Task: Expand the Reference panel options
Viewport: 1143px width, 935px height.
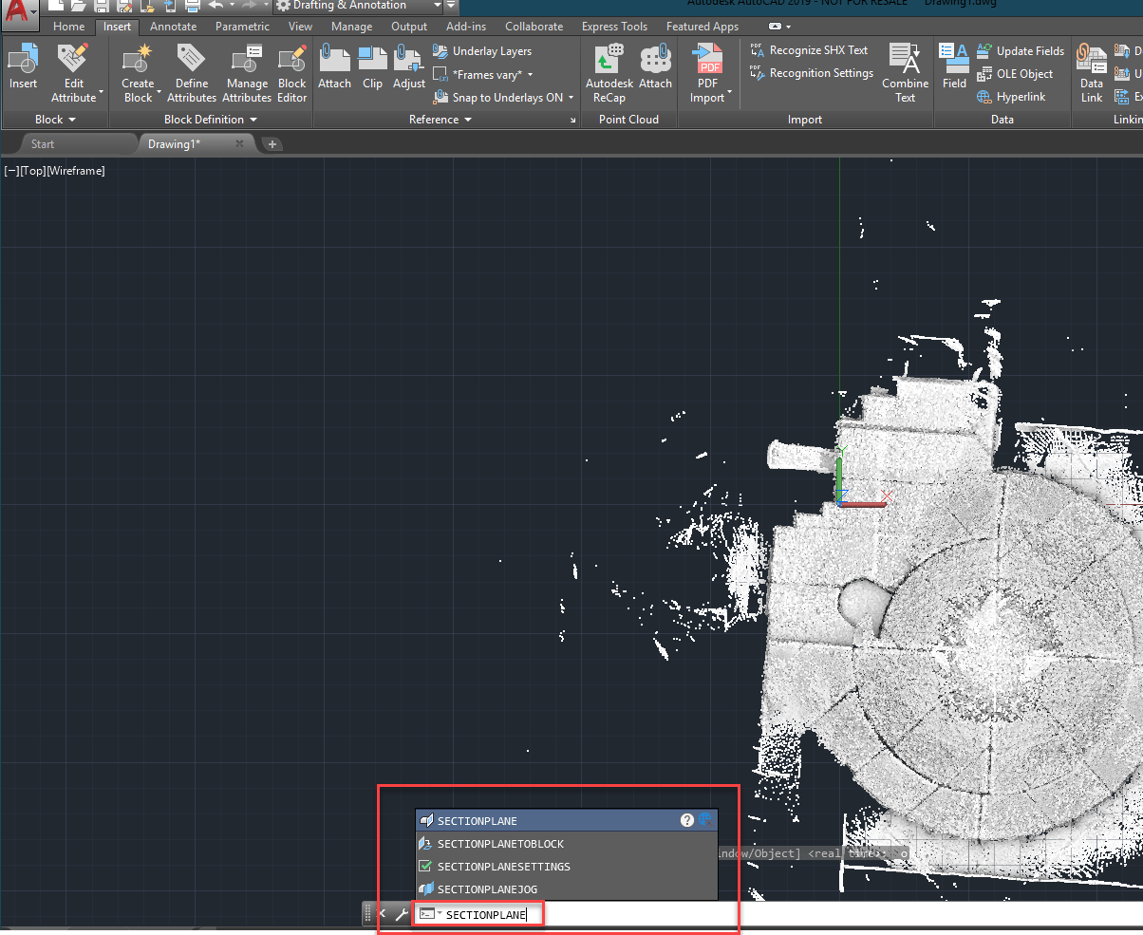Action: pos(440,120)
